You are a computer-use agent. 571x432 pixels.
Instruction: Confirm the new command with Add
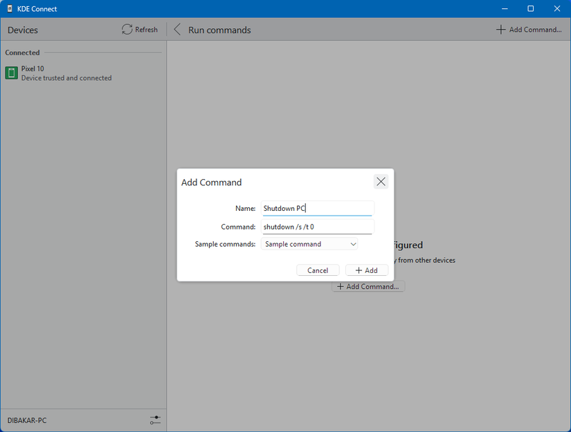coord(367,270)
